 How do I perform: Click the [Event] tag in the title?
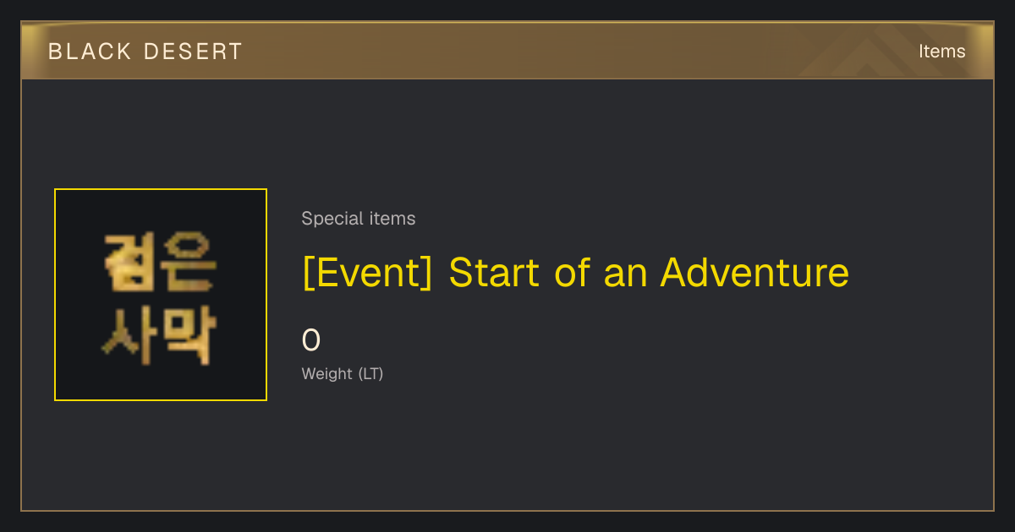click(367, 273)
